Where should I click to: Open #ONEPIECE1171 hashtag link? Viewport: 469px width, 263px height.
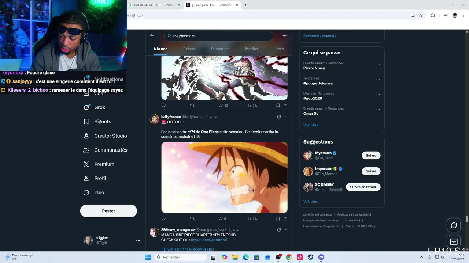[x=174, y=249]
